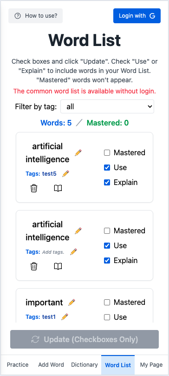Viewport: 169px width, 376px height.
Task: Go to the Dictionary tab
Action: [84, 365]
